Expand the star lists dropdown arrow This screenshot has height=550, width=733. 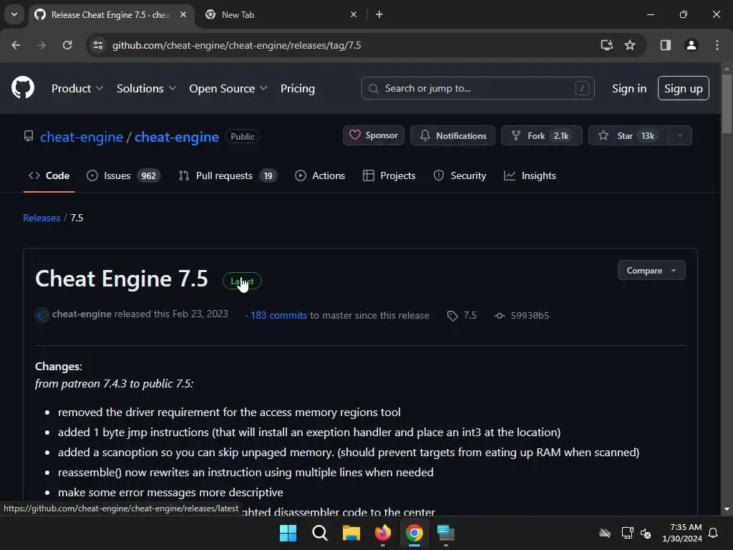(x=680, y=135)
